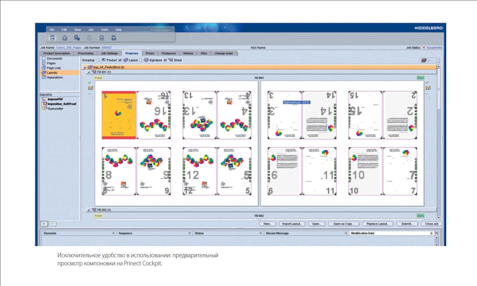The width and height of the screenshot is (477, 286).
Task: Click green checkmark icon beside Back sheet
Action: click(x=427, y=83)
